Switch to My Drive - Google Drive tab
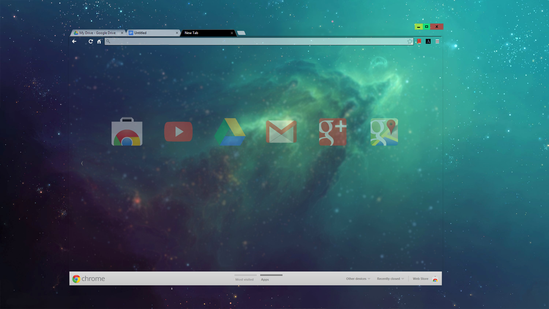The height and width of the screenshot is (309, 549). click(98, 33)
